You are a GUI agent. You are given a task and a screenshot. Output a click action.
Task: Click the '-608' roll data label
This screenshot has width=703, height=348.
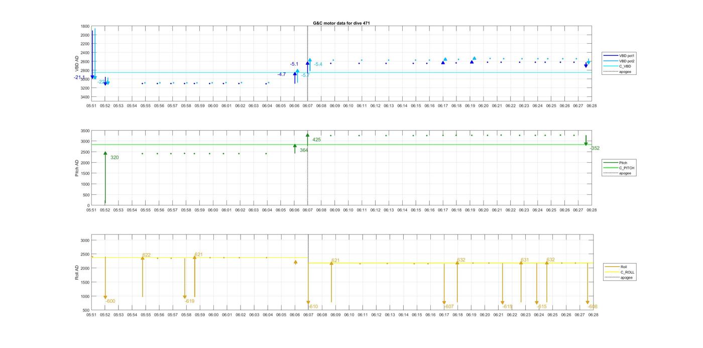click(x=593, y=307)
